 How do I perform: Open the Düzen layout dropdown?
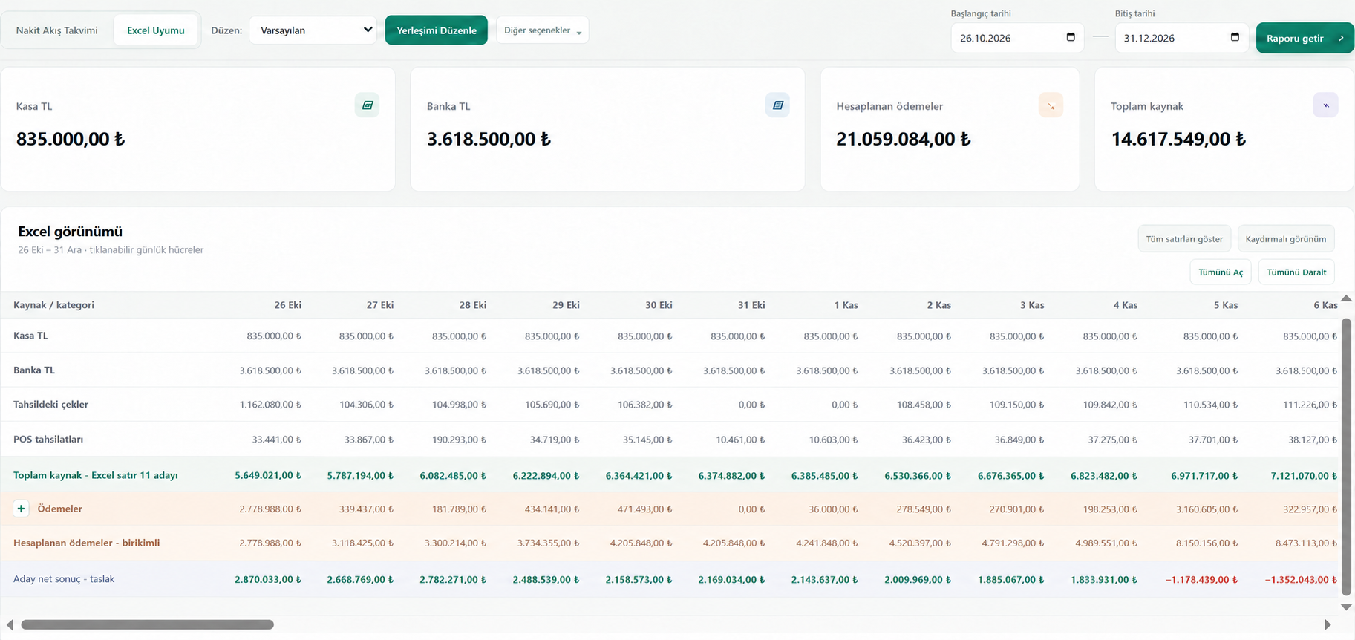[313, 30]
